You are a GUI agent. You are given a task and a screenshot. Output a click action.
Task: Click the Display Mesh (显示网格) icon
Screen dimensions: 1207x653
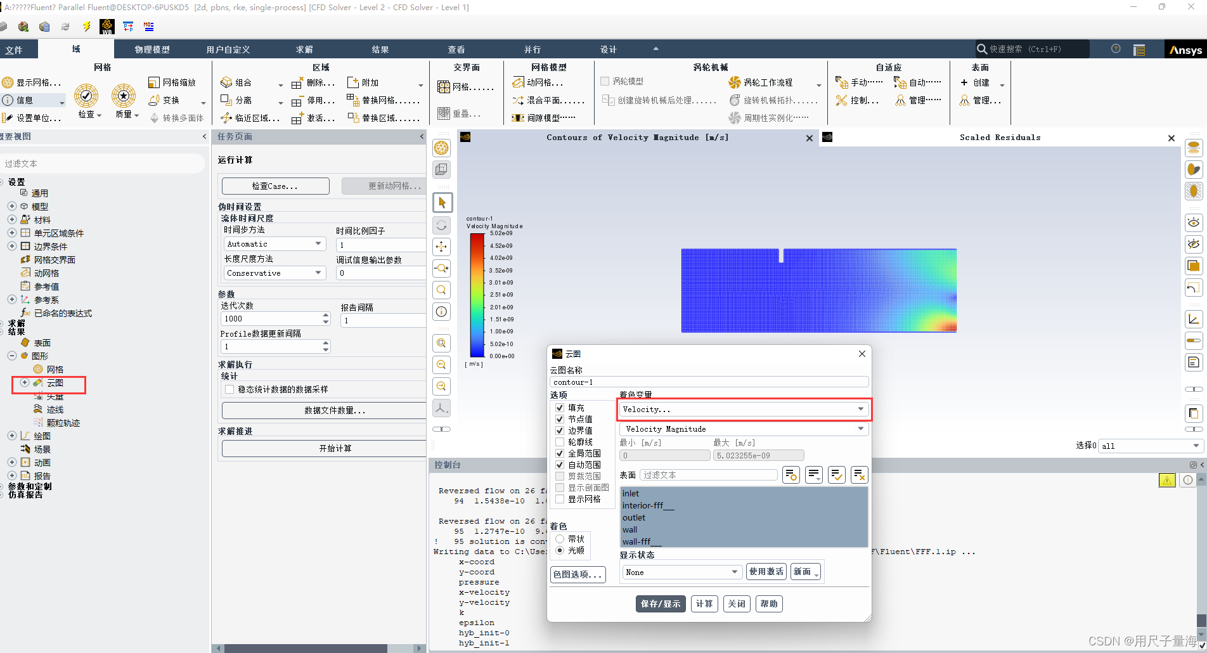tap(8, 82)
